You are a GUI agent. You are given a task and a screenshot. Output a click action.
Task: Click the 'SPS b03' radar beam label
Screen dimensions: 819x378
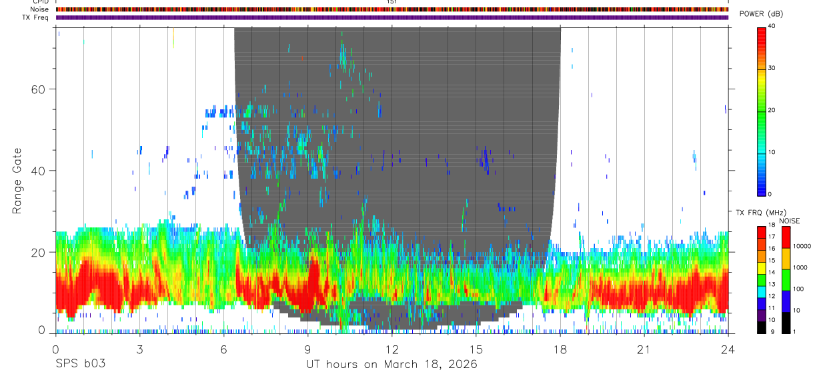click(x=80, y=365)
